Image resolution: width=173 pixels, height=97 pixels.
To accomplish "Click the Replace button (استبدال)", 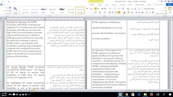I will (7, 11).
